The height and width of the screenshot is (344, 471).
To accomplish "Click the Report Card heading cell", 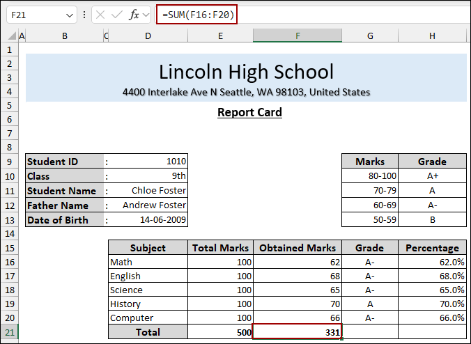I will (249, 112).
